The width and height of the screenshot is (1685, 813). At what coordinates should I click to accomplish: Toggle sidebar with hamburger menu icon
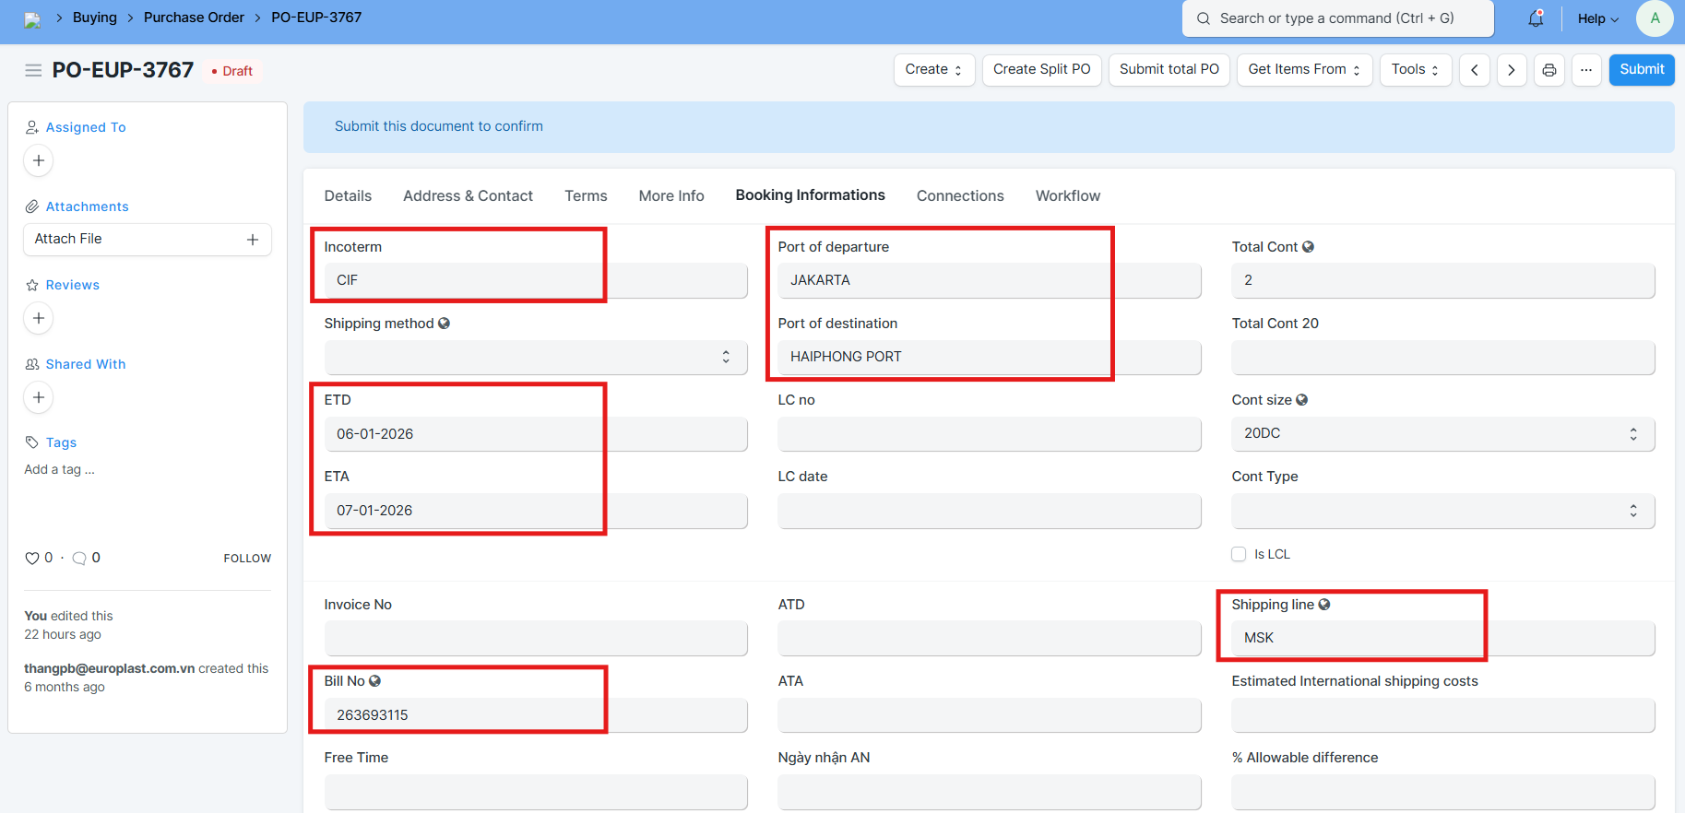click(x=33, y=70)
